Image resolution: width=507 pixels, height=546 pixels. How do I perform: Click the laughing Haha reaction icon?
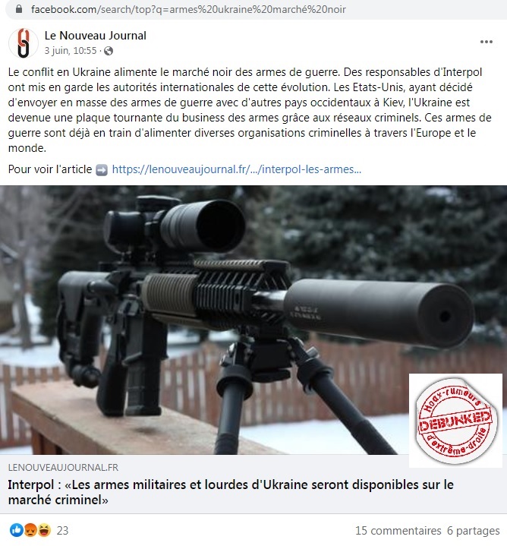pyautogui.click(x=44, y=530)
